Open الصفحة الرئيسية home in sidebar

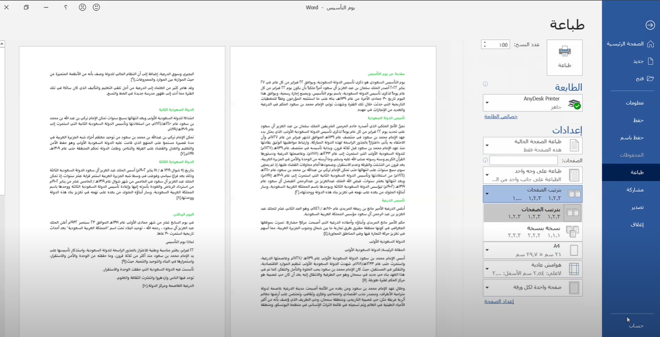[630, 44]
